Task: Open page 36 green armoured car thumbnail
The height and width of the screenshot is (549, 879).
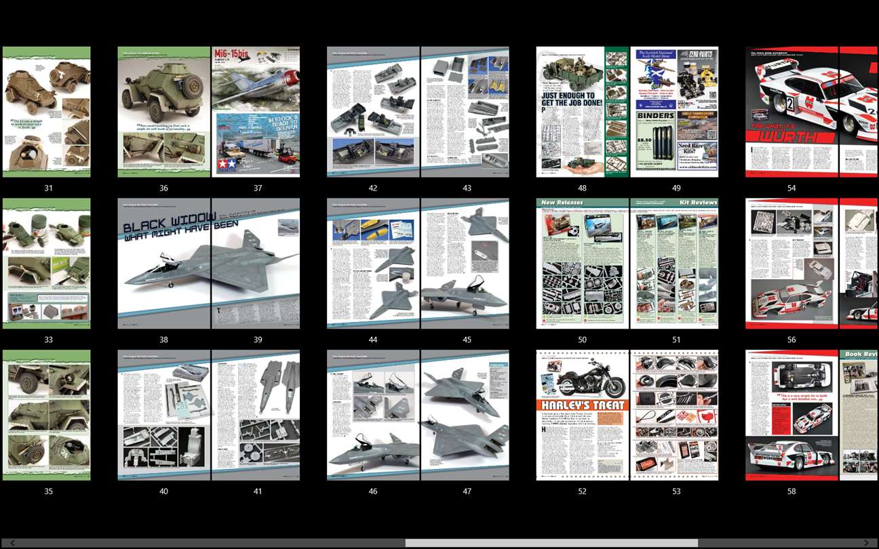Action: click(164, 112)
